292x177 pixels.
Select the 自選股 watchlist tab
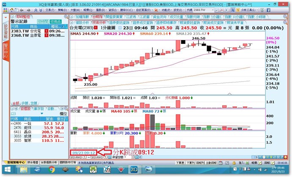pos(25,109)
